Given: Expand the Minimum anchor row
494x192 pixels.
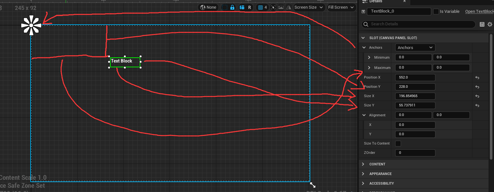Looking at the screenshot, I should [369, 57].
